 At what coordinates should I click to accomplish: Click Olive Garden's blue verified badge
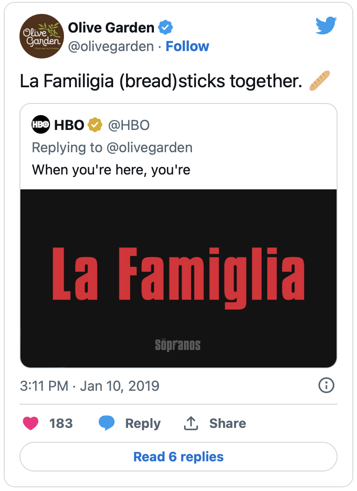[x=165, y=27]
